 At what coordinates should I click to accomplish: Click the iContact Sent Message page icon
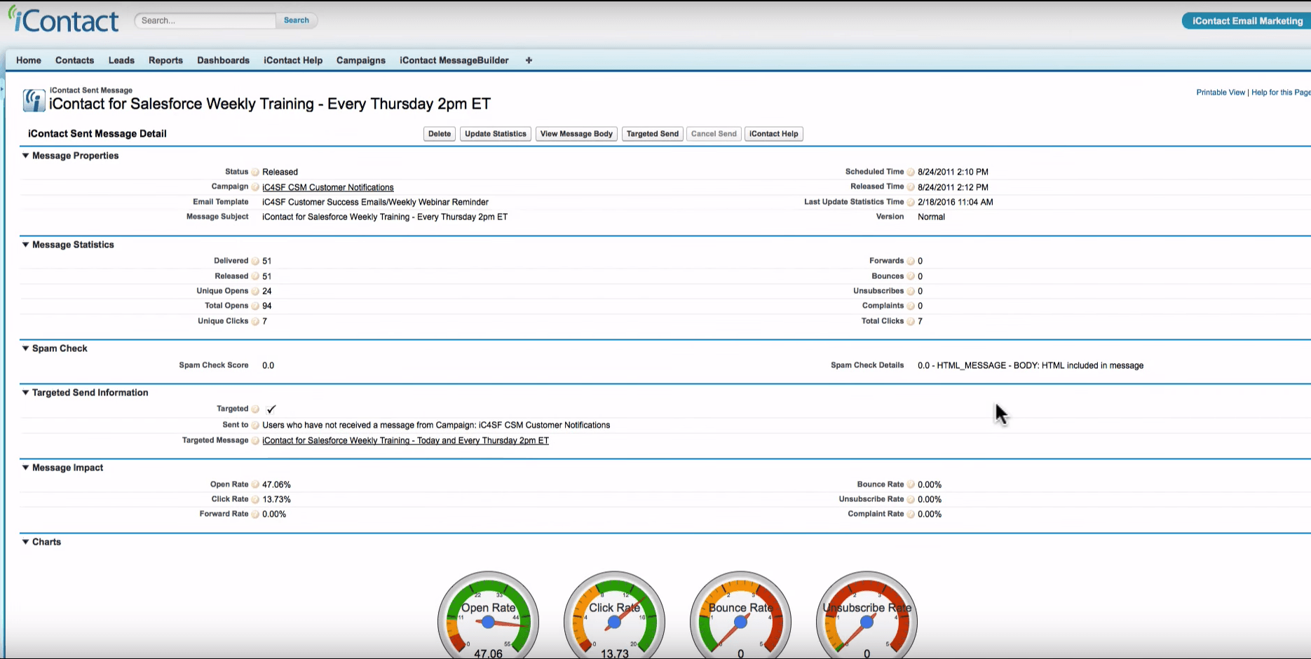34,100
